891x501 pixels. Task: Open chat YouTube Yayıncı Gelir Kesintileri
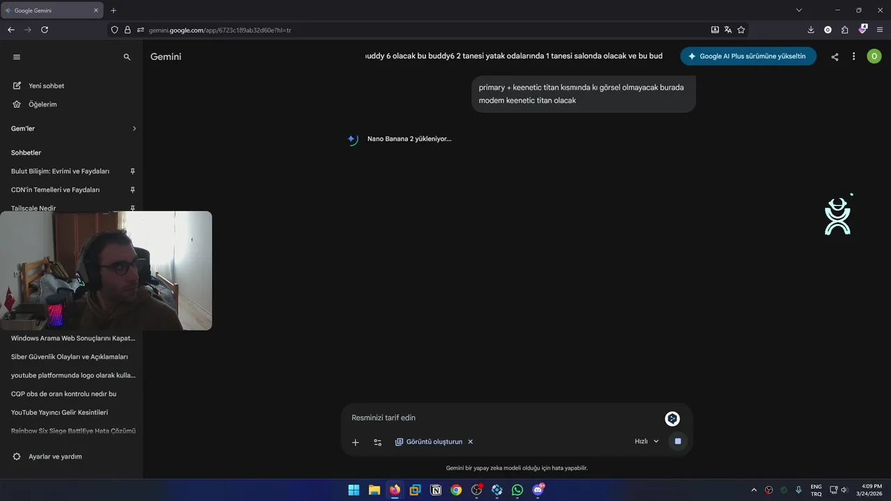point(60,413)
